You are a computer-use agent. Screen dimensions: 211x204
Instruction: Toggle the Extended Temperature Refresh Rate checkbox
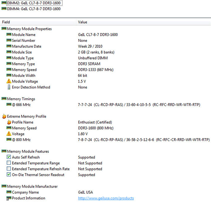click(9, 169)
